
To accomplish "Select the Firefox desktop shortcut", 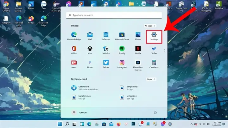I will (x=31, y=20).
